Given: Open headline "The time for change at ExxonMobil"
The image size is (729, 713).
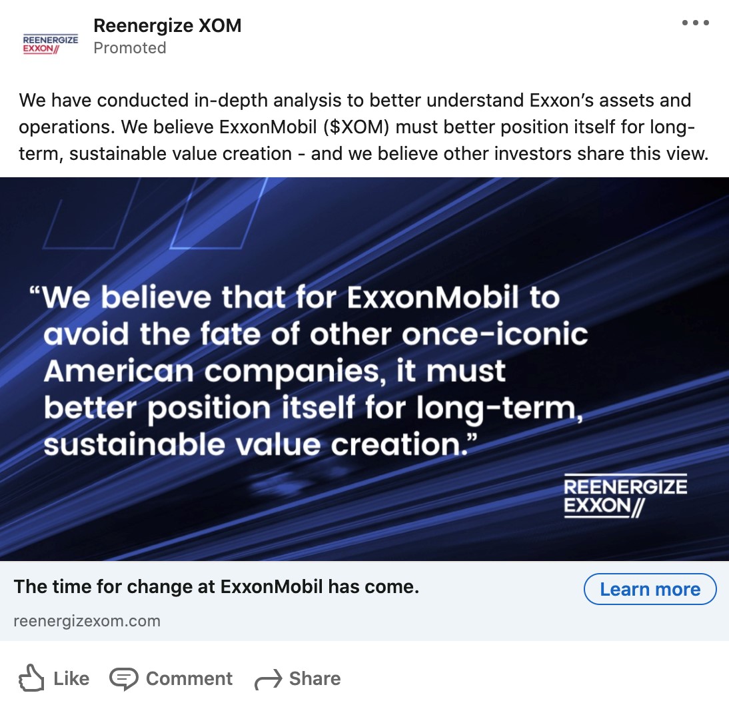Looking at the screenshot, I should [216, 587].
